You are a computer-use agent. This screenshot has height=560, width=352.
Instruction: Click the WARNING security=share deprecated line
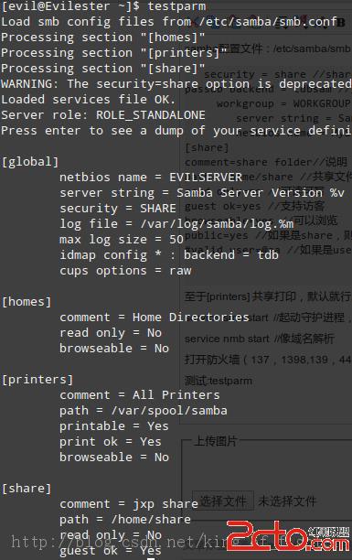pyautogui.click(x=176, y=84)
